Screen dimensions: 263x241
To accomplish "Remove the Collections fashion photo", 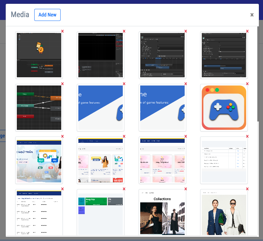I will 185,188.
